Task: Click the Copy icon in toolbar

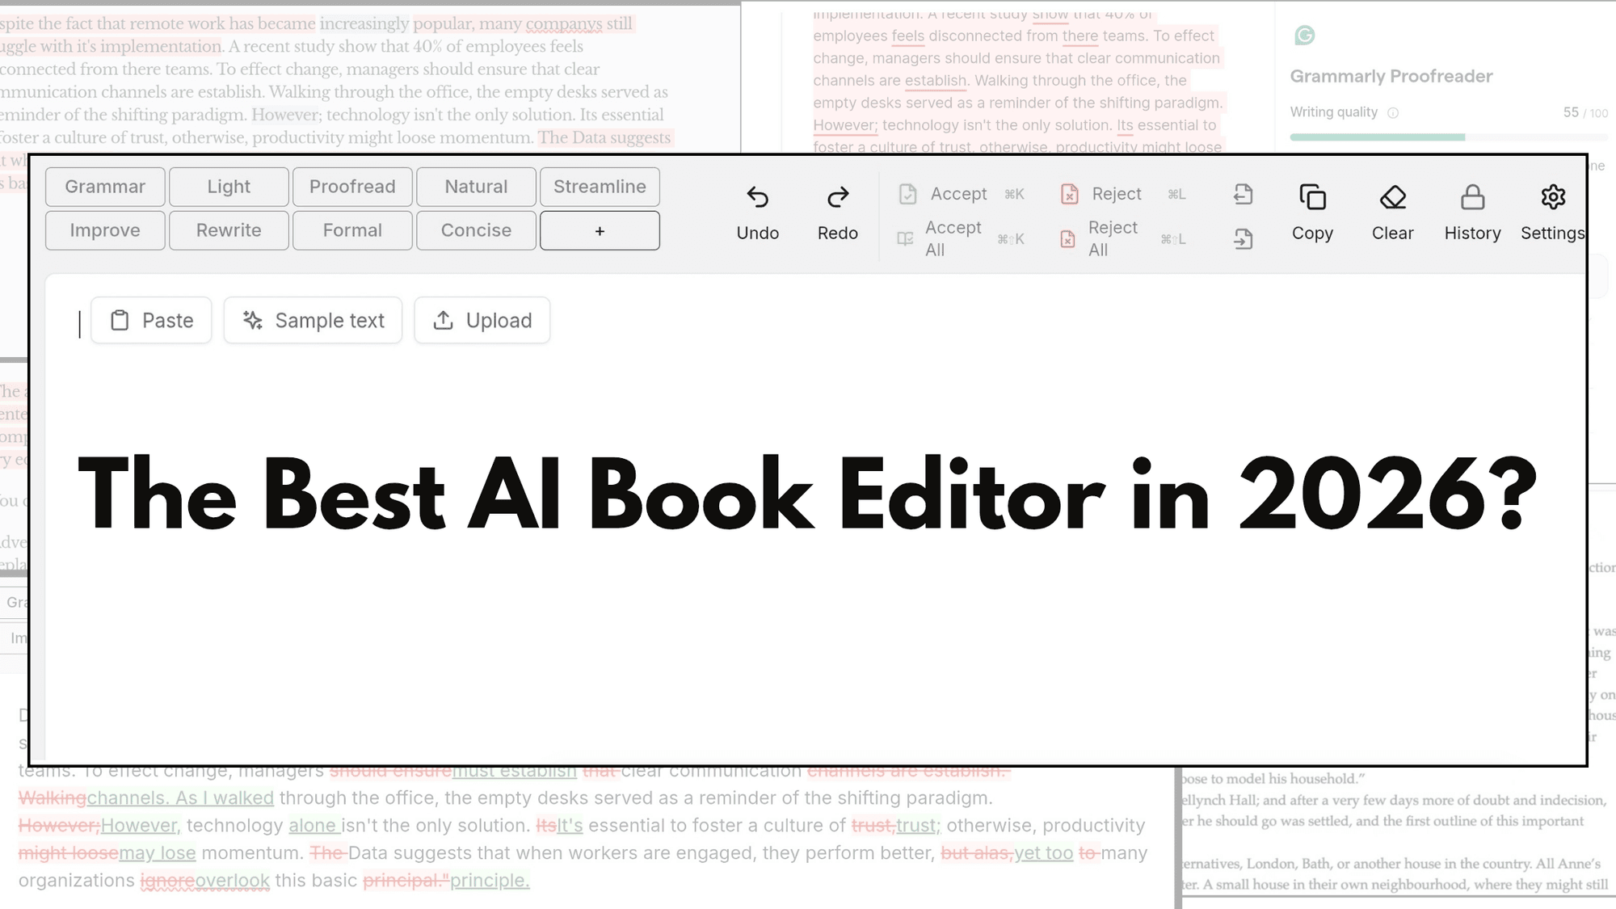Action: coord(1312,197)
